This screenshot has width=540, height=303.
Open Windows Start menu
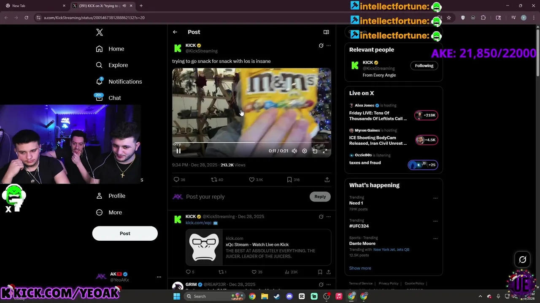[177, 296]
